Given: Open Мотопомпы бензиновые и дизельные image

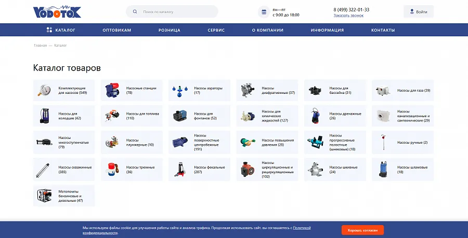Looking at the screenshot, I should pos(44,196).
